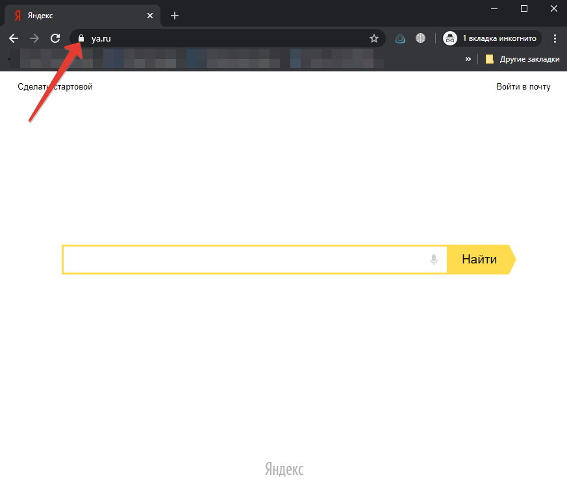Open the Chrome three-dot menu
This screenshot has width=567, height=486.
click(x=554, y=39)
